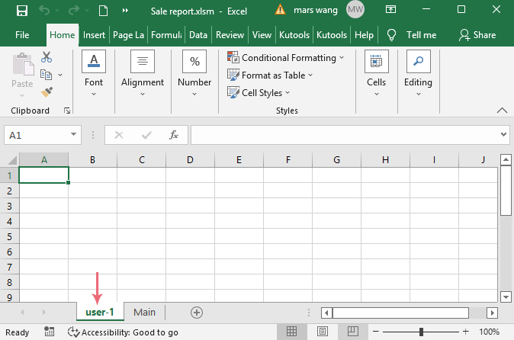Viewport: 514px width, 340px height.
Task: Switch to the Insert tab
Action: 94,35
